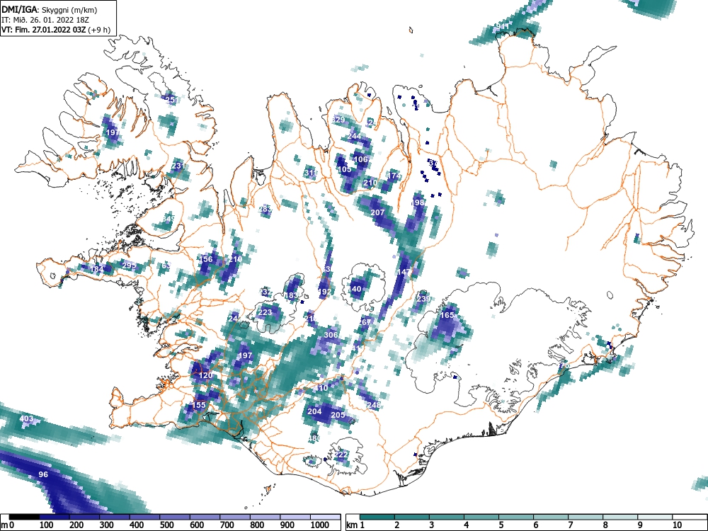
Task: Click the map value 155
Action: tap(199, 405)
